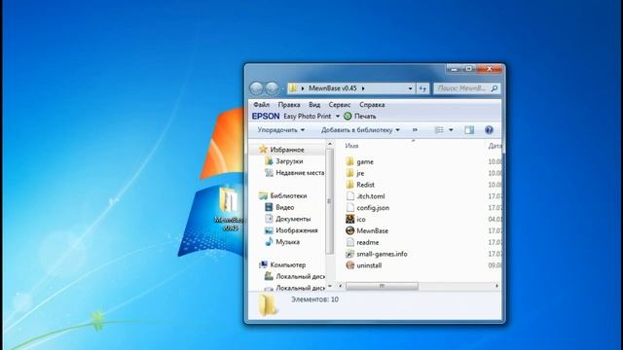Click the change view icon
The height and width of the screenshot is (350, 623).
click(439, 129)
